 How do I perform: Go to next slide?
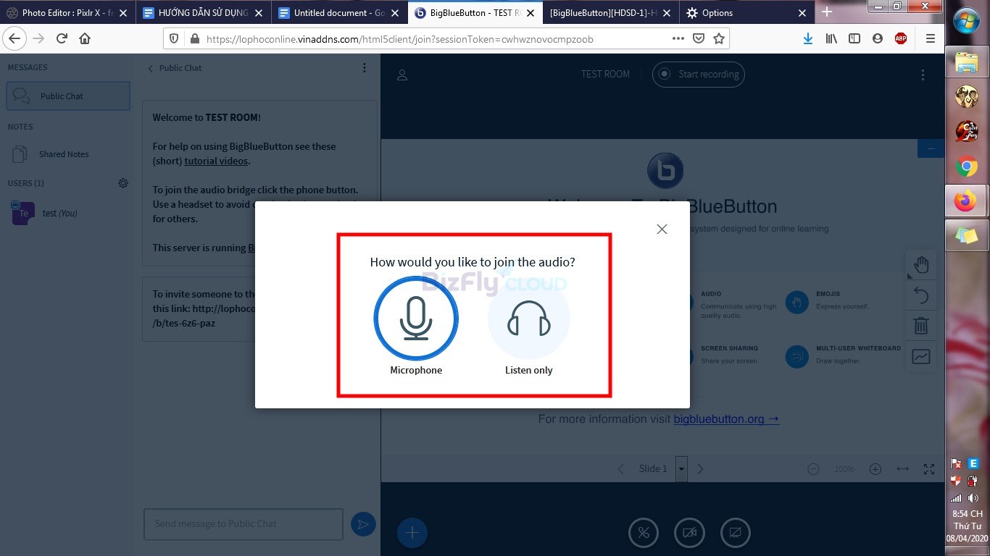click(x=700, y=469)
